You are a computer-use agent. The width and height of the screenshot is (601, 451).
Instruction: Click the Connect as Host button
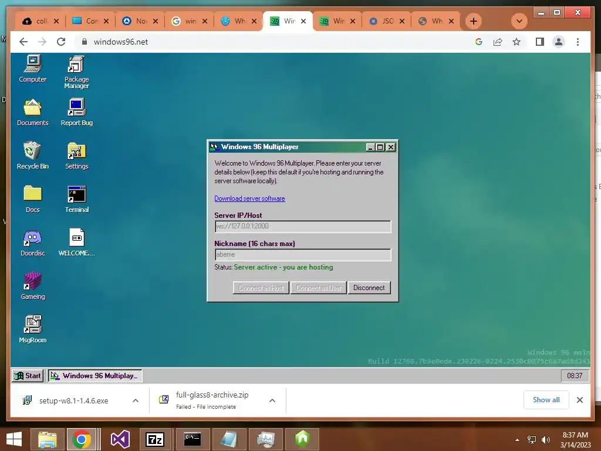tap(261, 288)
